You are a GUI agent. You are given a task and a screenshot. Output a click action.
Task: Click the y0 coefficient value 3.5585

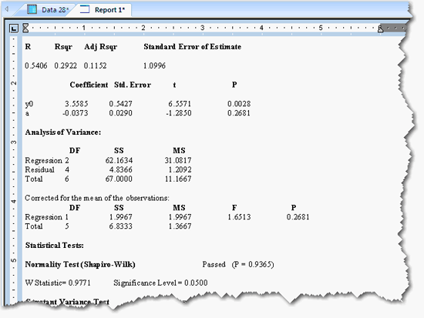[76, 104]
